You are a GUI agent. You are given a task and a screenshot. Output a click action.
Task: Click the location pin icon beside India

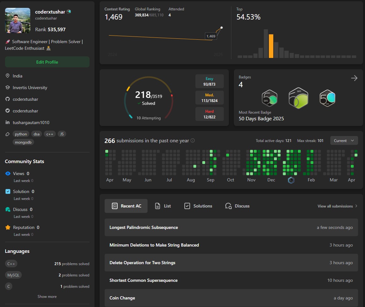[8, 76]
